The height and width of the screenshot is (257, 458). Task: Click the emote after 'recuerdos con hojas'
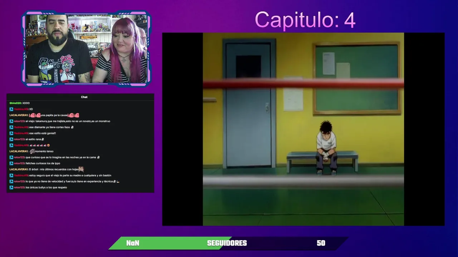pyautogui.click(x=81, y=169)
